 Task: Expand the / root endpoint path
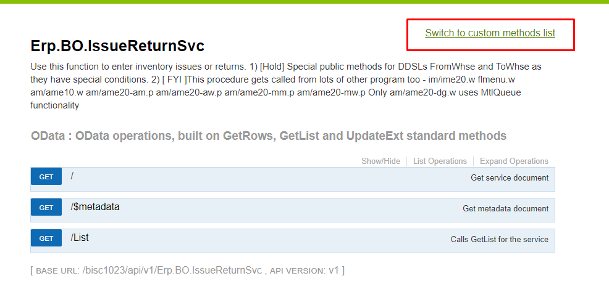(72, 176)
